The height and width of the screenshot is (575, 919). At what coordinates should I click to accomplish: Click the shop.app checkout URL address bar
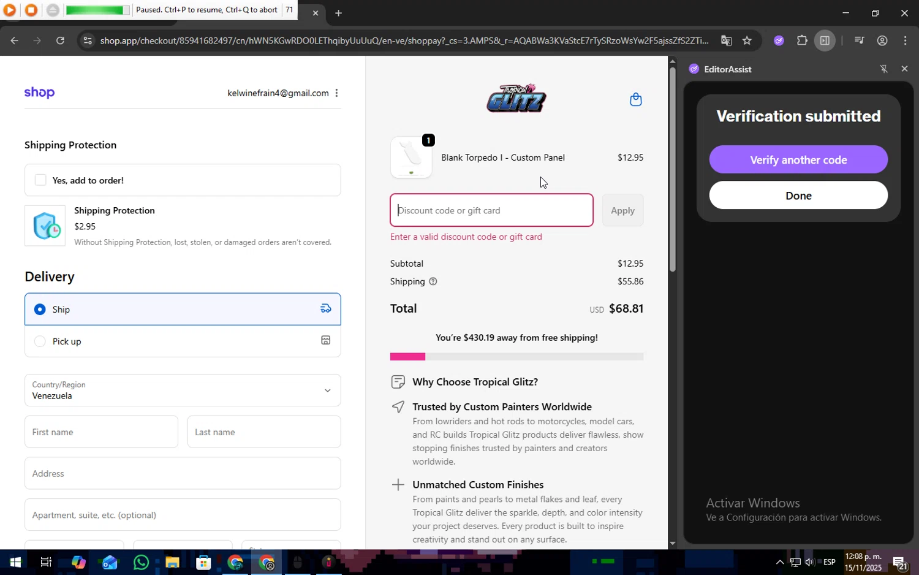(x=404, y=40)
